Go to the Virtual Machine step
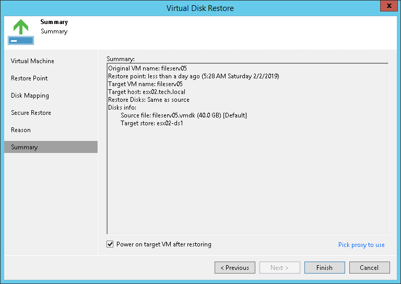This screenshot has width=401, height=284. point(32,61)
